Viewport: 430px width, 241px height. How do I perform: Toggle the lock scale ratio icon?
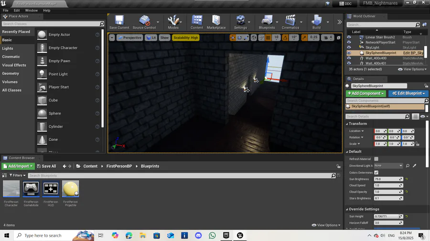[418, 144]
